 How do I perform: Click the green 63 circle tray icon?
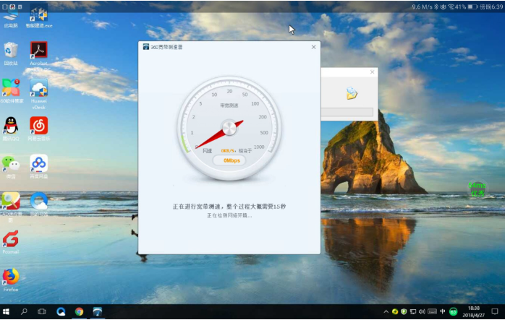point(453,311)
